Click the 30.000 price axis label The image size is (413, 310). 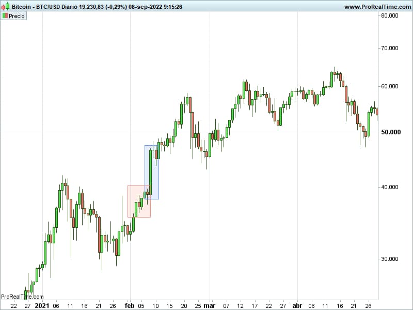390,259
